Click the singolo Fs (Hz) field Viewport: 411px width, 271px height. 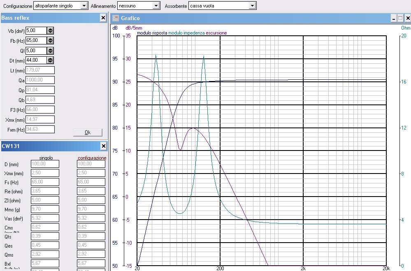[45, 182]
